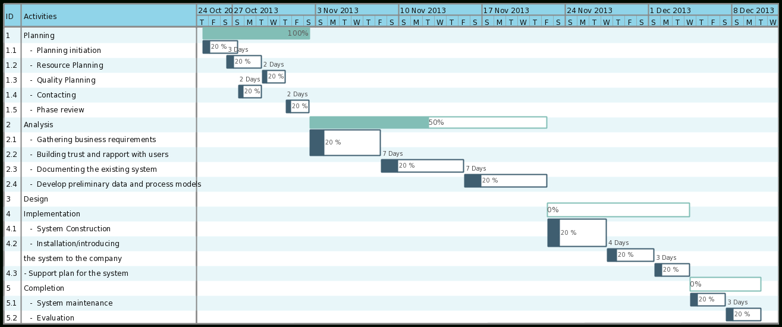Select the Installation/introducing activity
Viewport: 782px width, 327px height.
78,244
